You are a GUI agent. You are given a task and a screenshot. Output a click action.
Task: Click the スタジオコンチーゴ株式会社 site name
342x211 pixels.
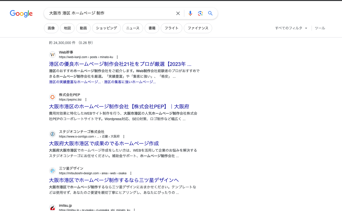[x=82, y=132]
